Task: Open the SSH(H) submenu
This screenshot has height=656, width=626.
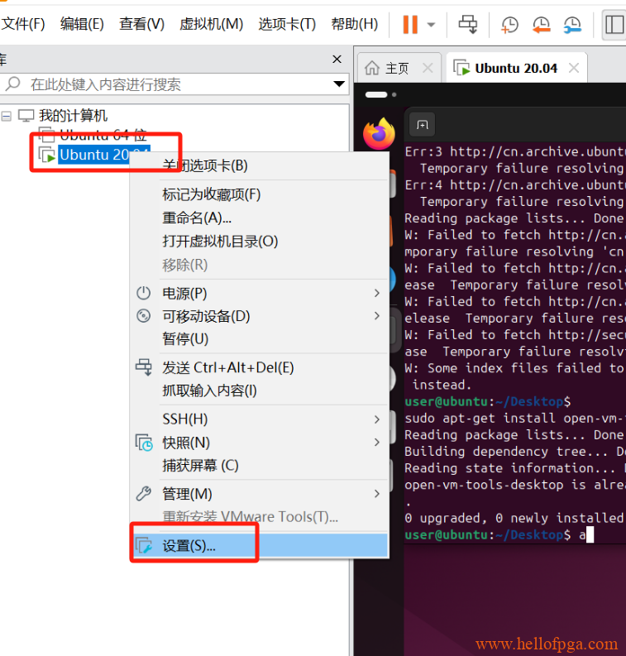Action: point(260,419)
